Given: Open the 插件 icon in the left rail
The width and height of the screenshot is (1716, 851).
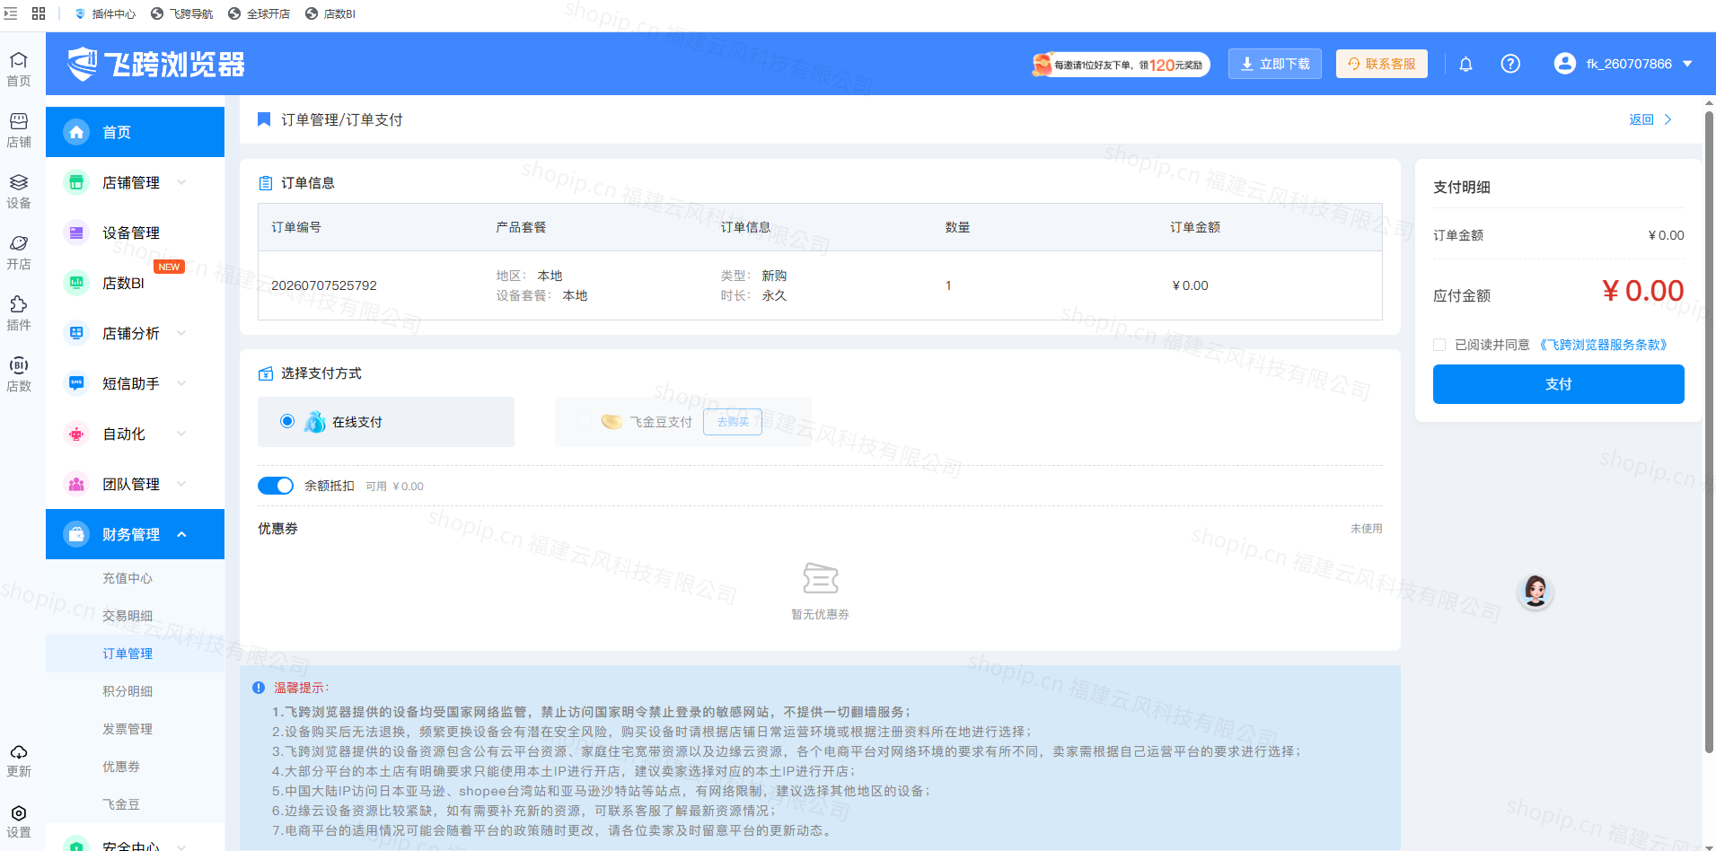Looking at the screenshot, I should 19,313.
